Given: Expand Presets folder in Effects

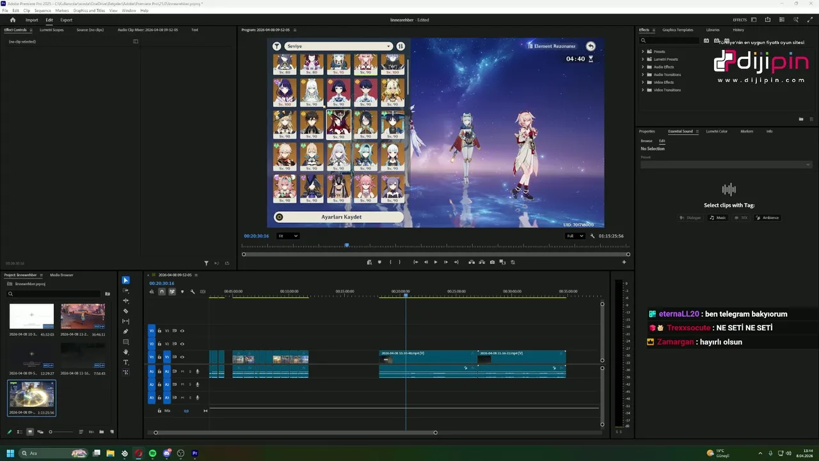Looking at the screenshot, I should [642, 51].
